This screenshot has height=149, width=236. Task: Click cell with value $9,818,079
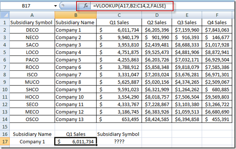(187, 67)
